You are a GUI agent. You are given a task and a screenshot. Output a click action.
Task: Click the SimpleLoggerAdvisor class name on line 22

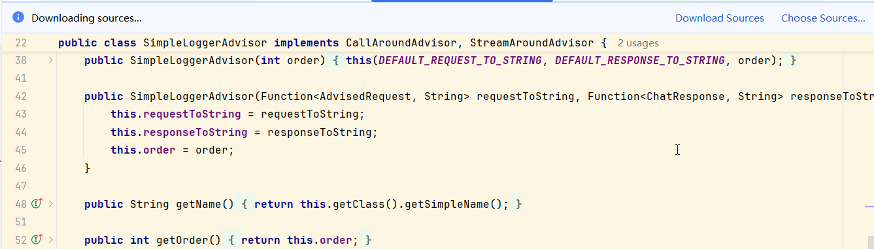[x=205, y=43]
